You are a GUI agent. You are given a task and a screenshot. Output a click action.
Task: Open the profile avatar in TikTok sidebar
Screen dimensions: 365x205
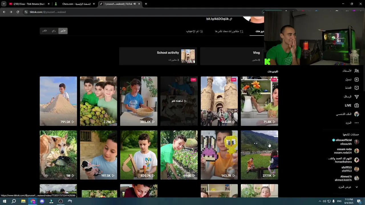click(x=356, y=114)
